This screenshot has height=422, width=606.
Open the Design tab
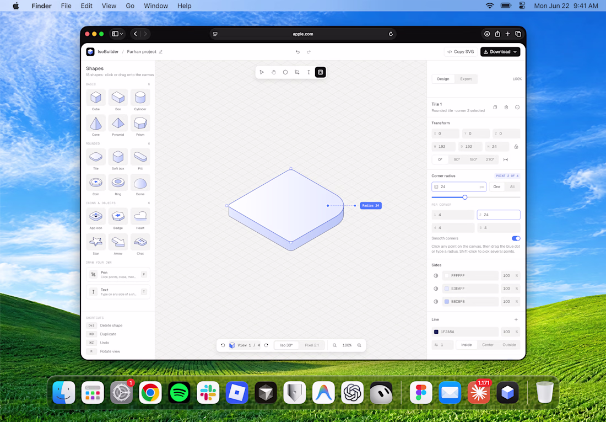(x=443, y=79)
